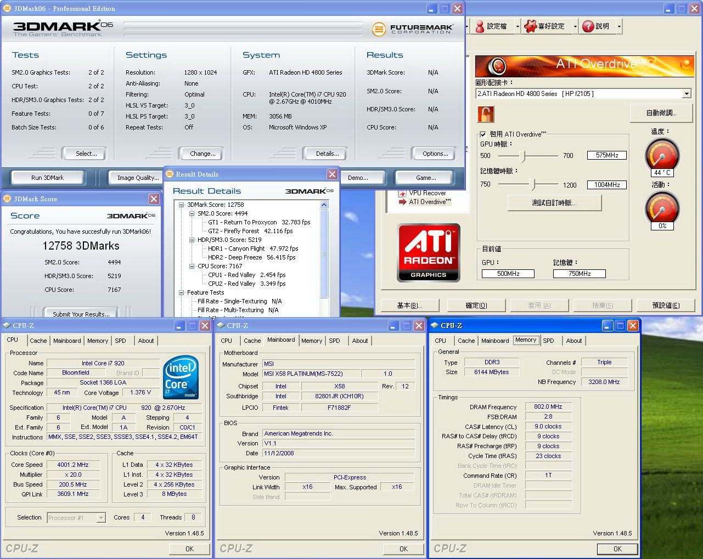Click the red arrow icon beside ATI Overdrive

(403, 202)
